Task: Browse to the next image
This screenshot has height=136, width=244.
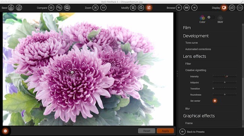Action: 194,8
